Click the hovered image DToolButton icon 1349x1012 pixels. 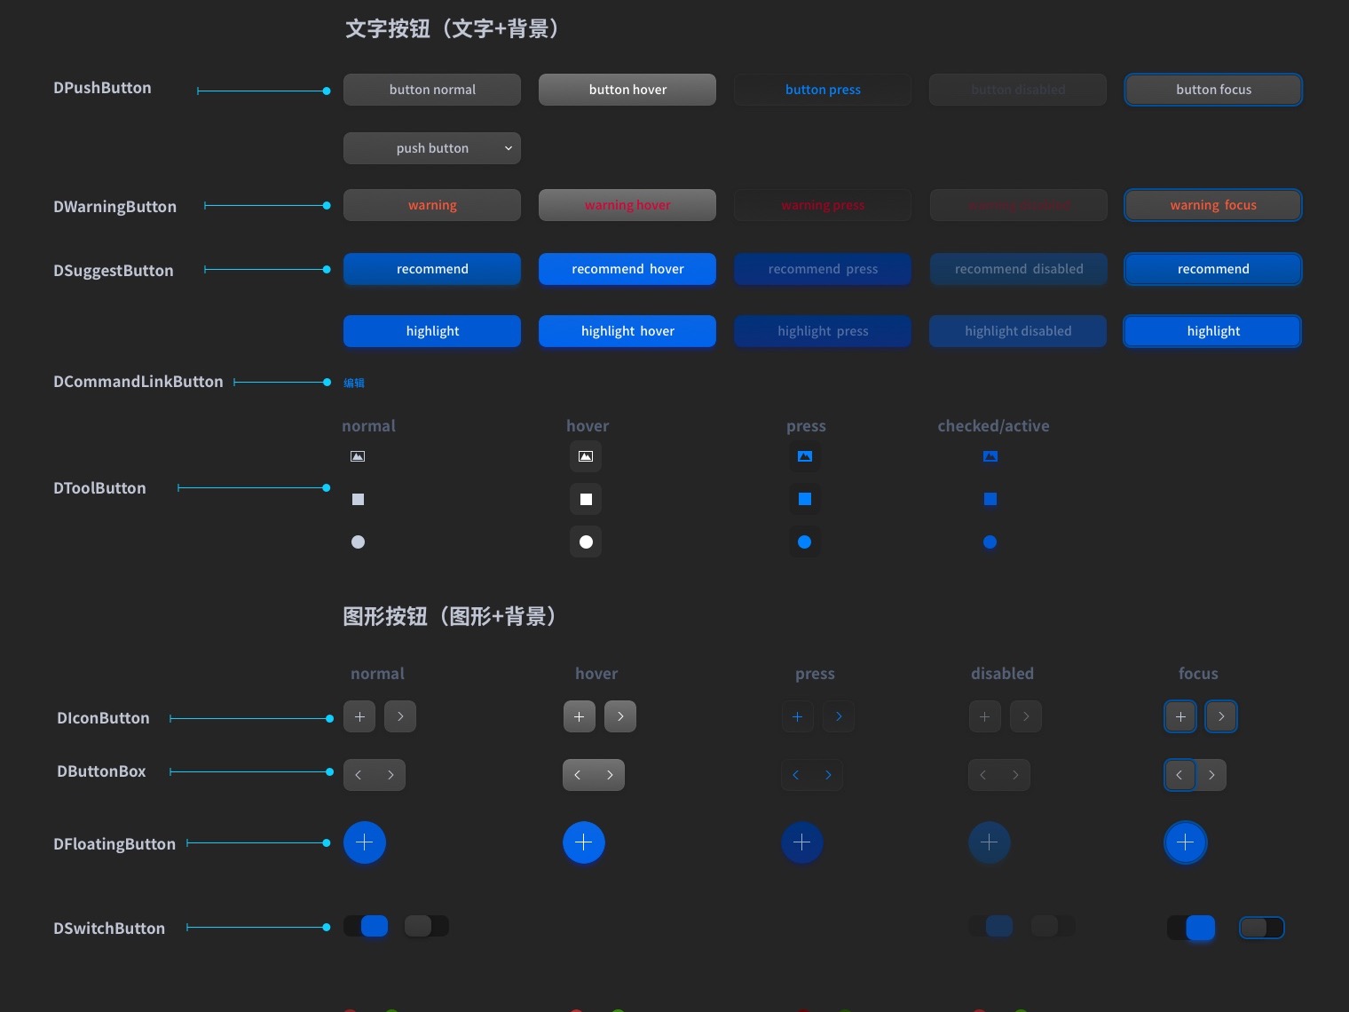[x=585, y=456]
